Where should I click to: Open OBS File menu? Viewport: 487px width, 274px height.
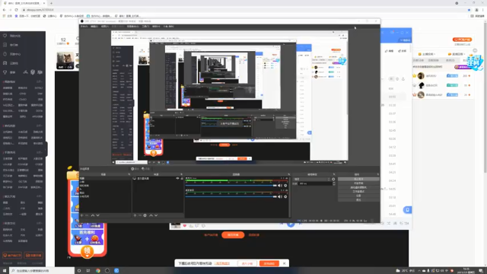pos(84,27)
